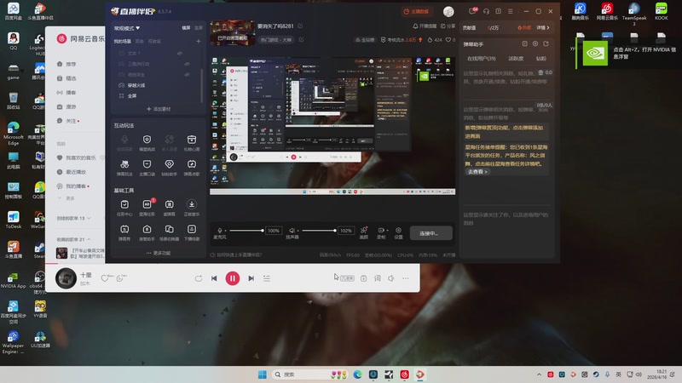
Task: Pause the song in NetEase player
Action: point(233,278)
